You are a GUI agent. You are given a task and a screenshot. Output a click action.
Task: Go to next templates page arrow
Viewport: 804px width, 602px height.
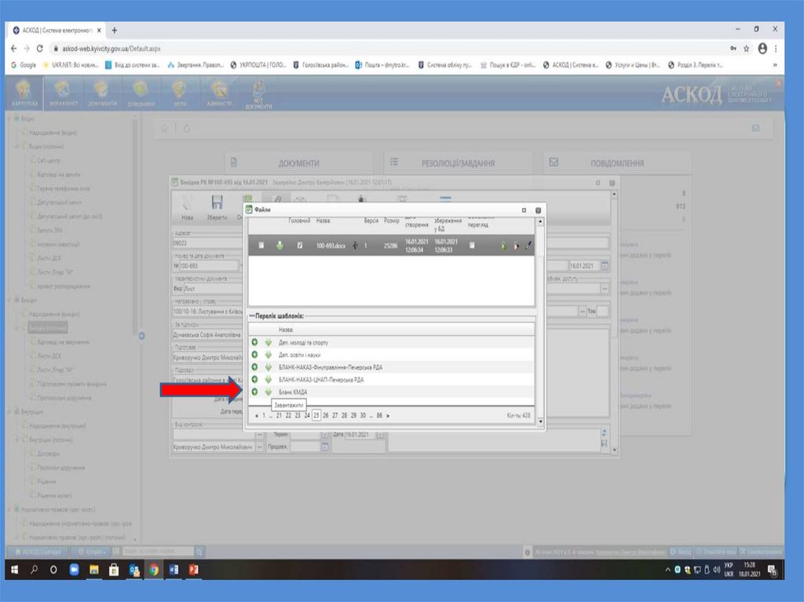(388, 416)
